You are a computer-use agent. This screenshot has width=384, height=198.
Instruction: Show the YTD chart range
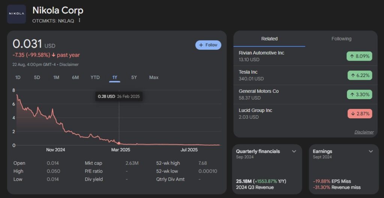[x=95, y=77]
